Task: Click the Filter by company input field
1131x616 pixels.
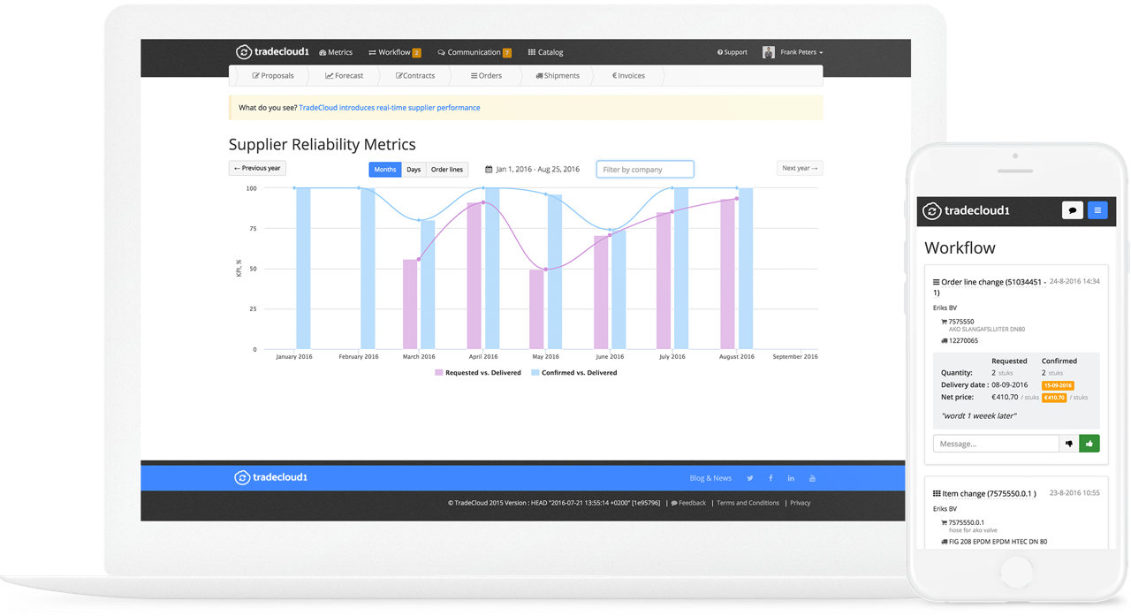Action: click(x=644, y=169)
